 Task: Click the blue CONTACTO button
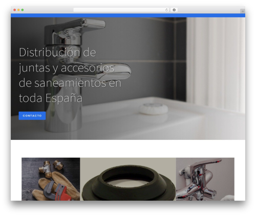coord(32,116)
